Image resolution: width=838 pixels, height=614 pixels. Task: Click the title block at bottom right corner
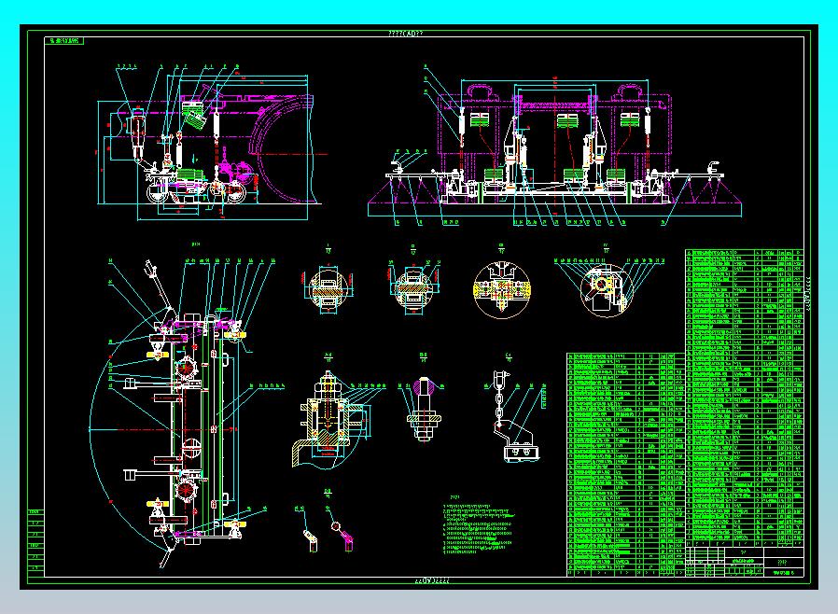click(x=744, y=562)
